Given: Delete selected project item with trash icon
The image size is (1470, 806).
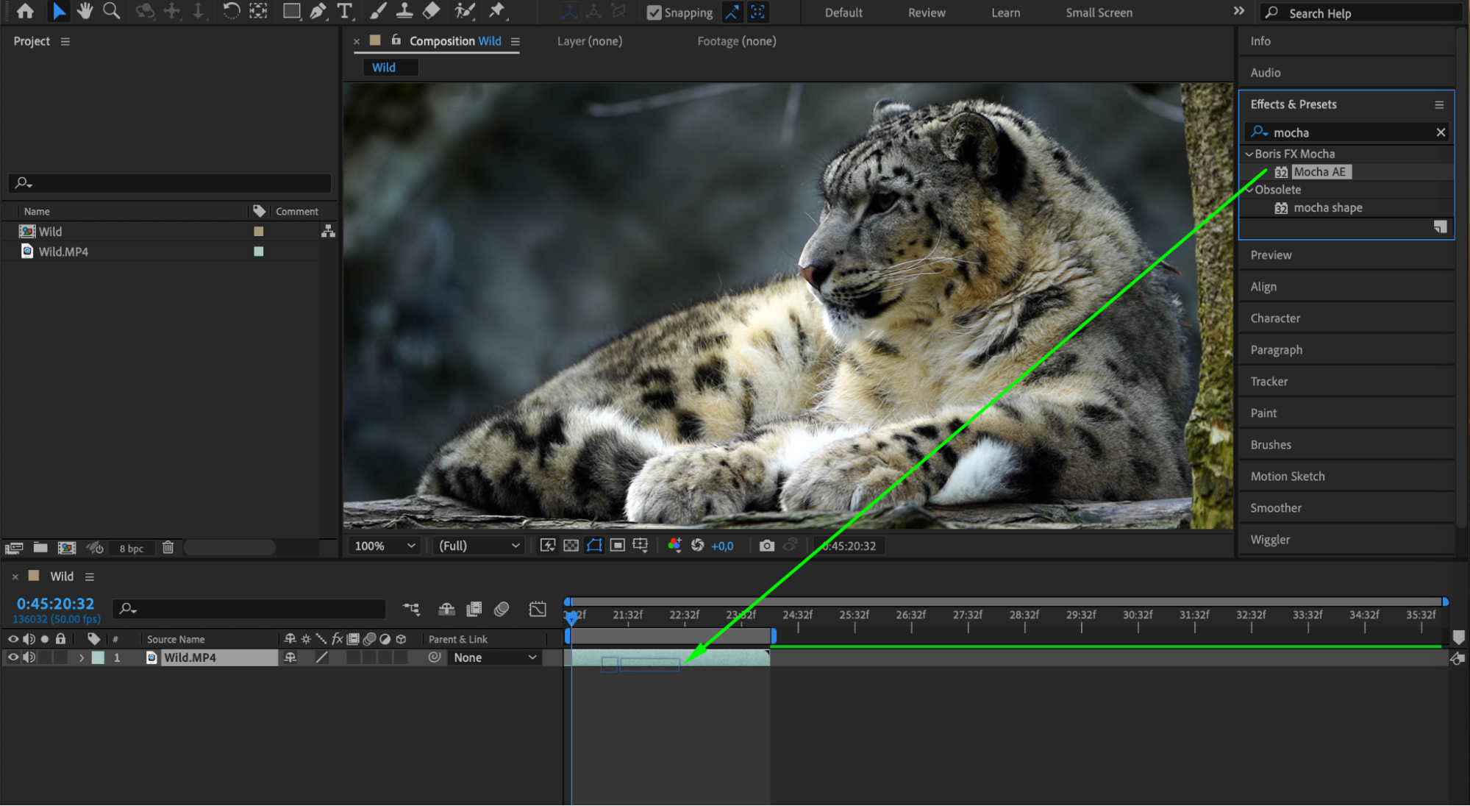Looking at the screenshot, I should coord(168,548).
